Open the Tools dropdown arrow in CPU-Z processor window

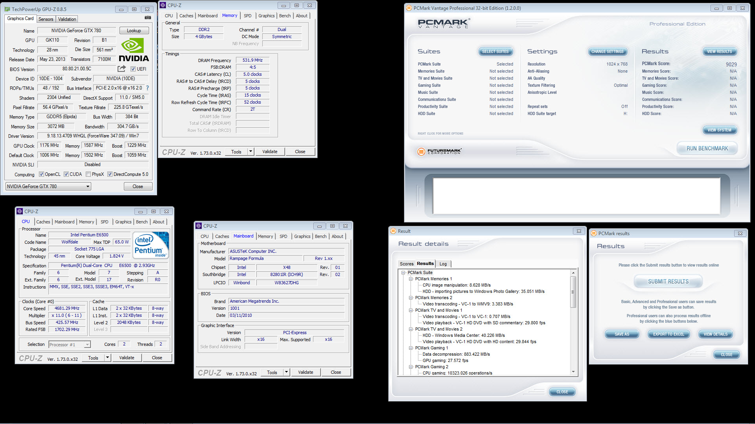pos(107,358)
